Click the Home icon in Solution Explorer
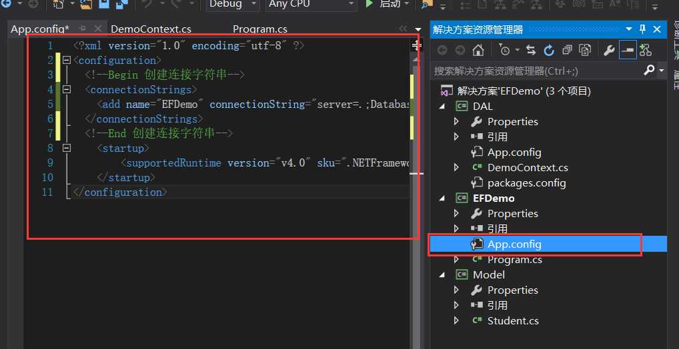This screenshot has width=679, height=349. point(478,50)
